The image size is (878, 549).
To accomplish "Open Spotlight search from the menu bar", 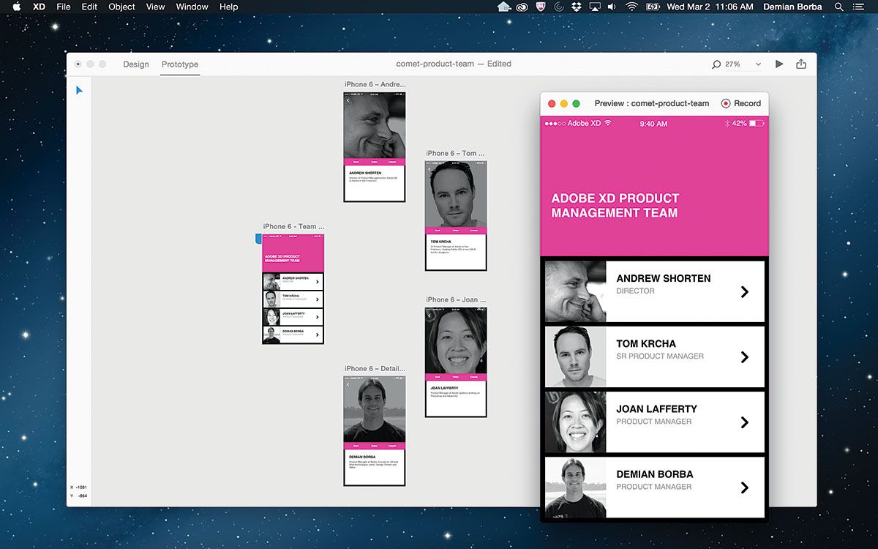I will pyautogui.click(x=838, y=7).
